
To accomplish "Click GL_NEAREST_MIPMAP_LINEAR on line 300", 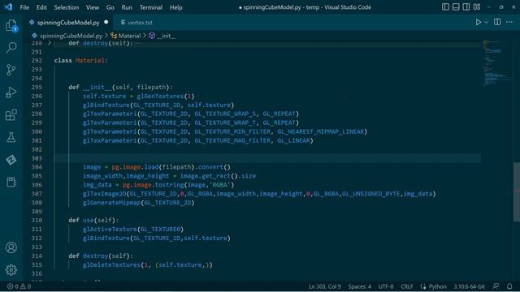I will coord(320,131).
